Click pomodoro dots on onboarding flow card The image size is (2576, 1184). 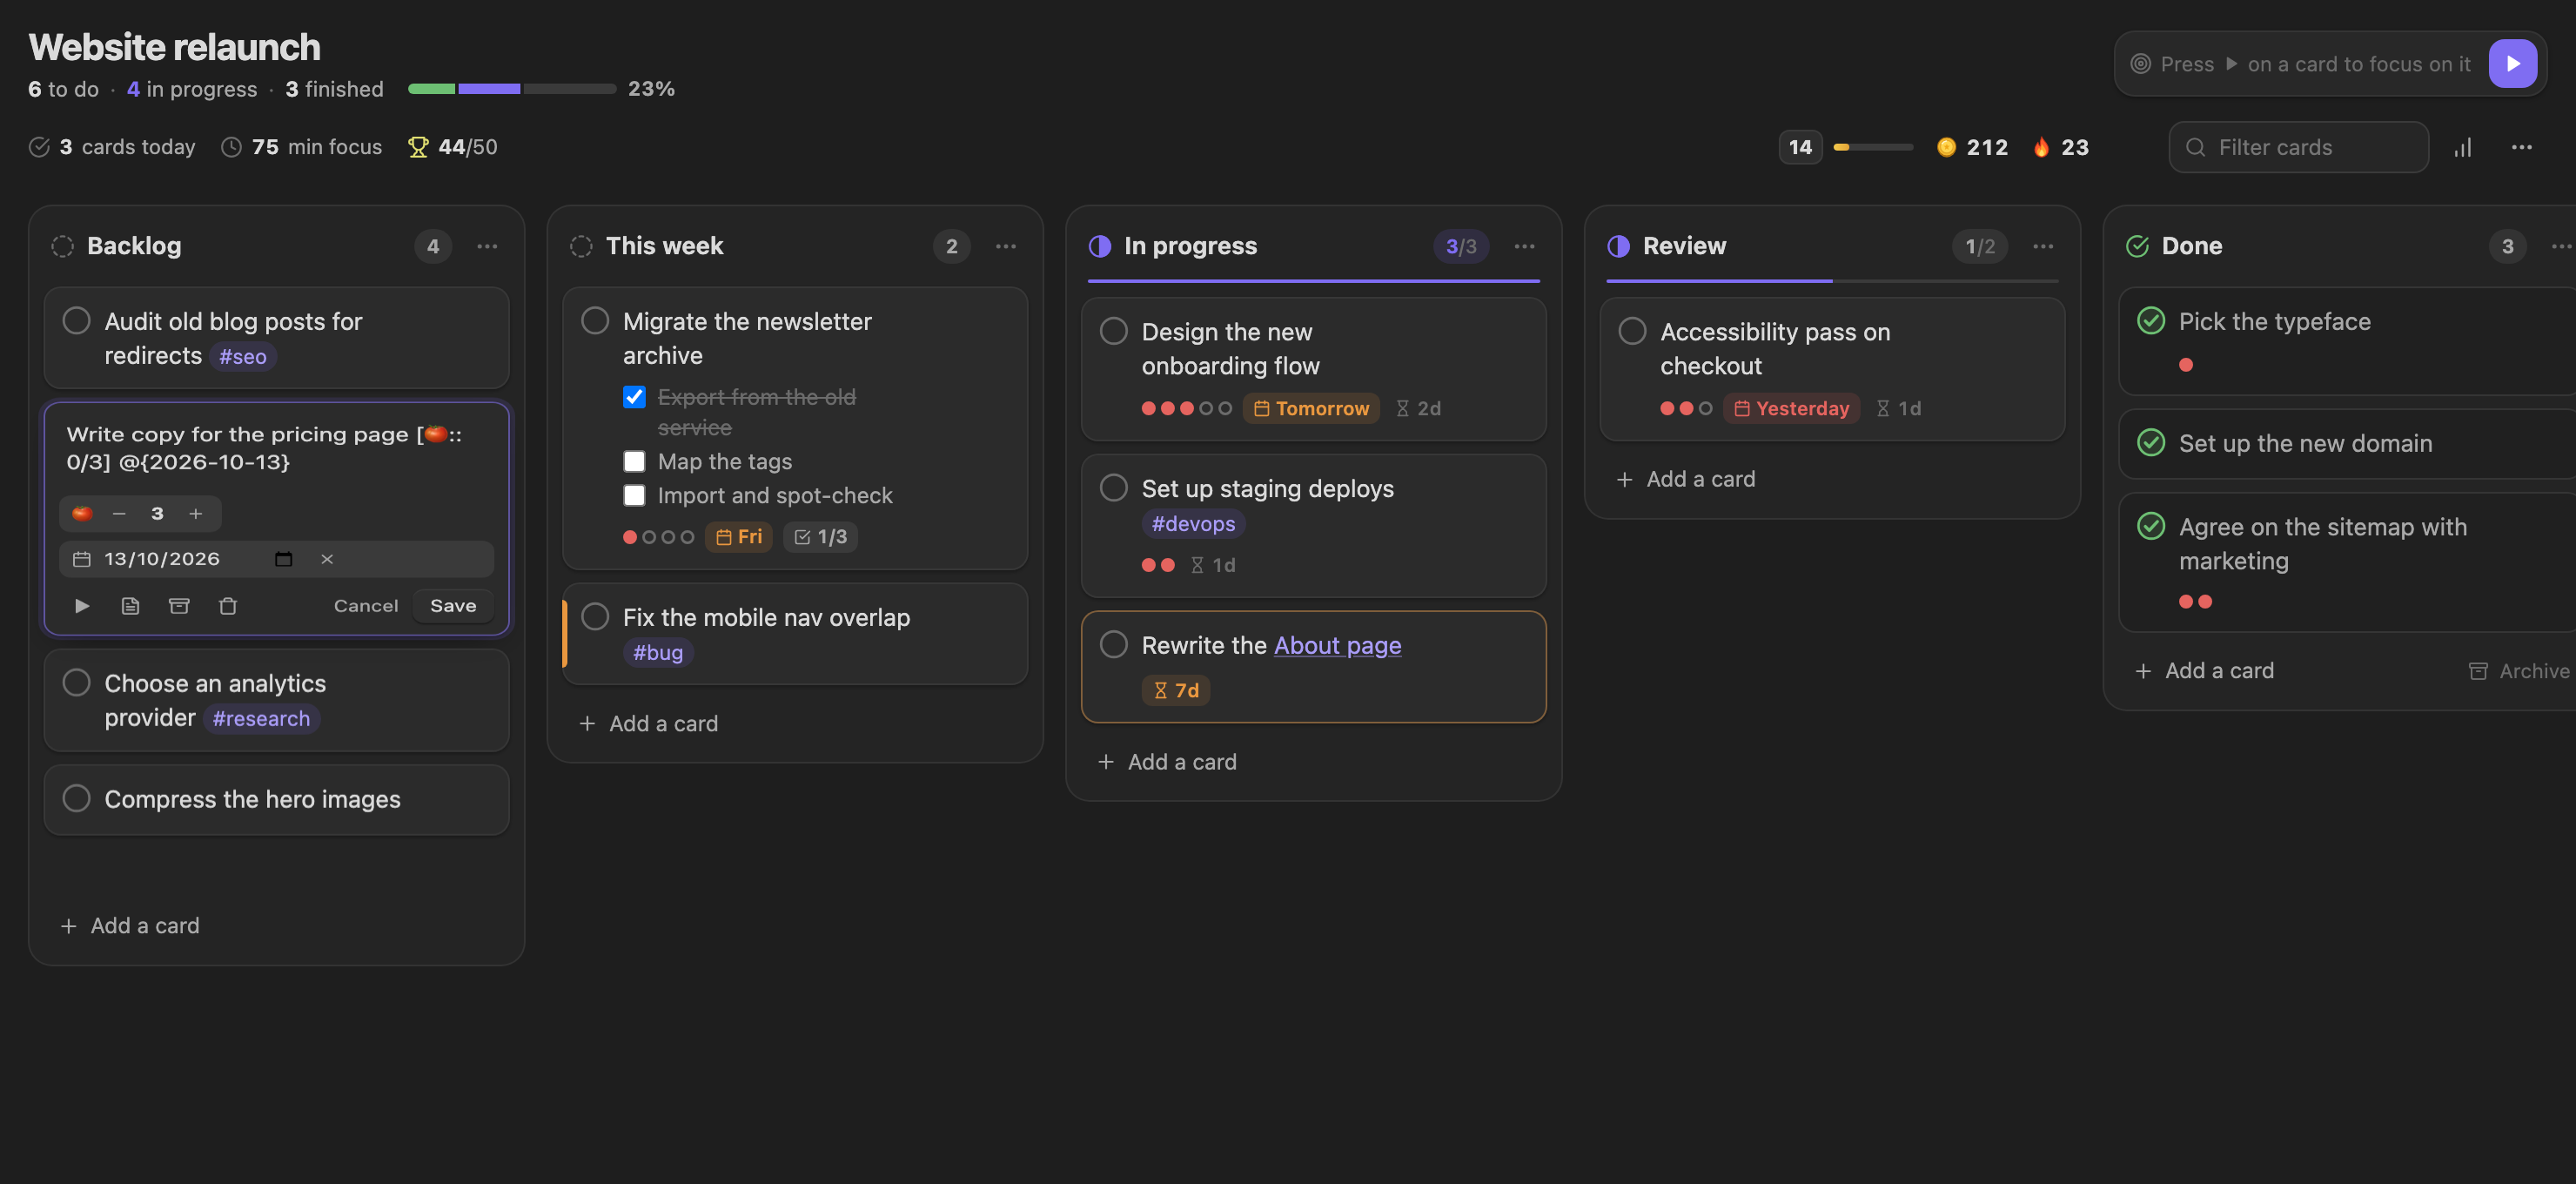click(1186, 409)
